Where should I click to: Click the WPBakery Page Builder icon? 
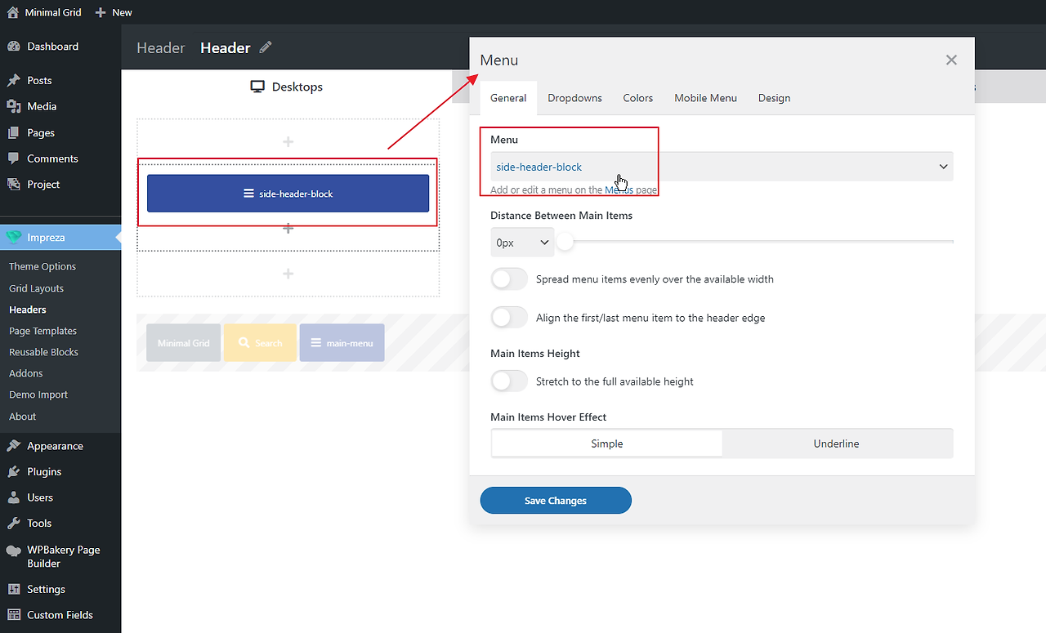(x=13, y=551)
